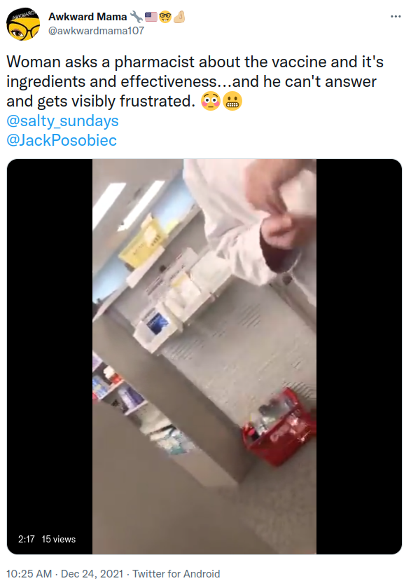The height and width of the screenshot is (588, 411).
Task: Click the nerd face emoji in name
Action: (x=165, y=17)
